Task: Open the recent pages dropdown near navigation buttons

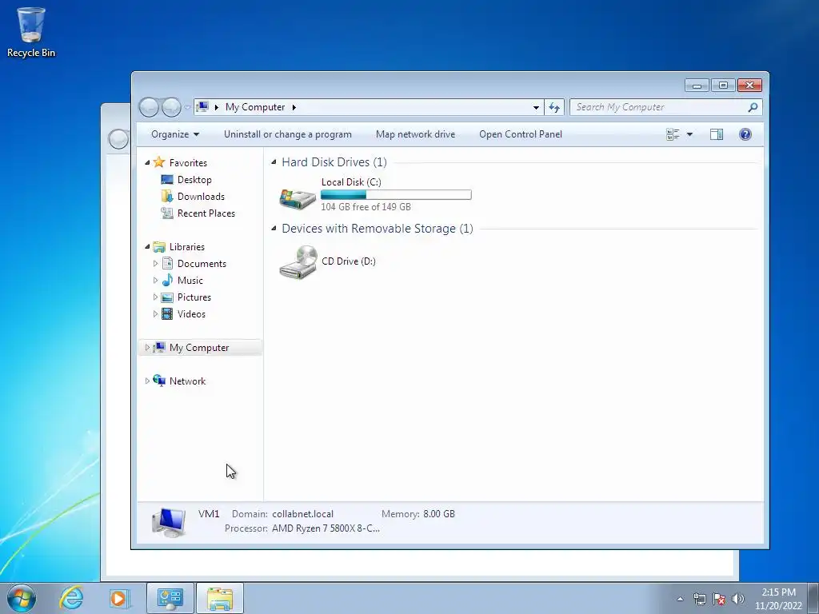Action: point(187,108)
